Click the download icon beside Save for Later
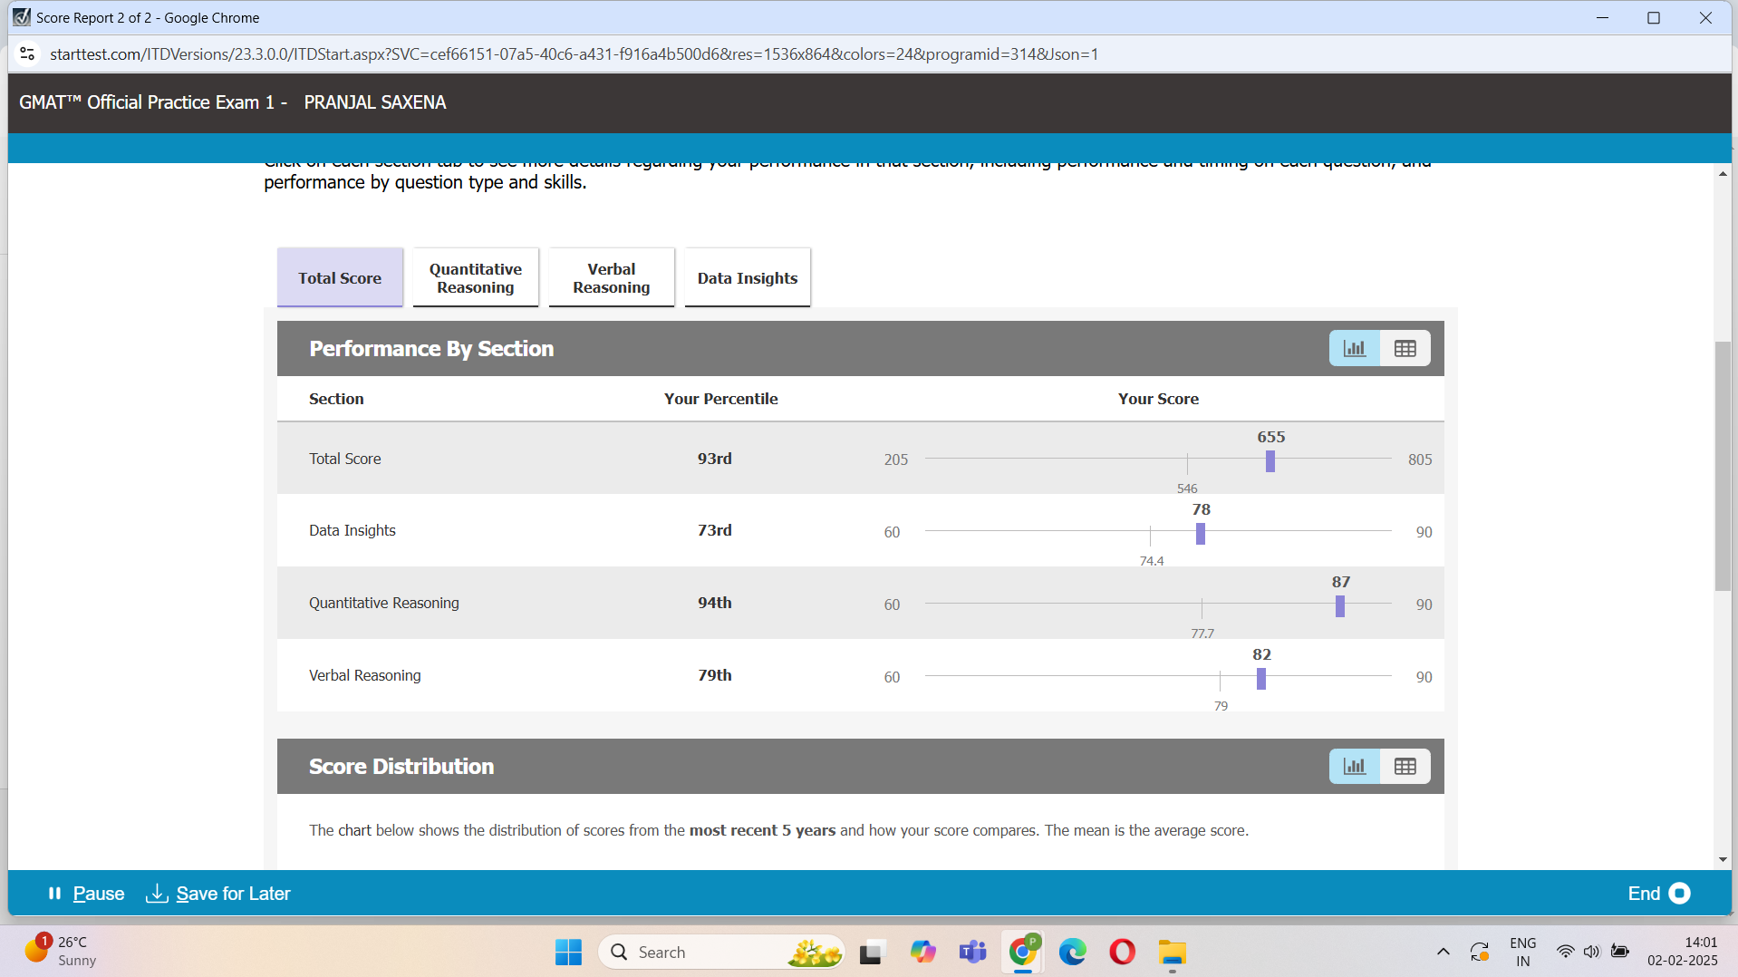The height and width of the screenshot is (977, 1738). 156,894
